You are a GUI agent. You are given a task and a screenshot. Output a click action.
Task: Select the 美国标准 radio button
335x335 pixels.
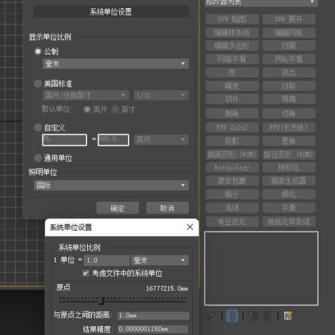tap(38, 84)
